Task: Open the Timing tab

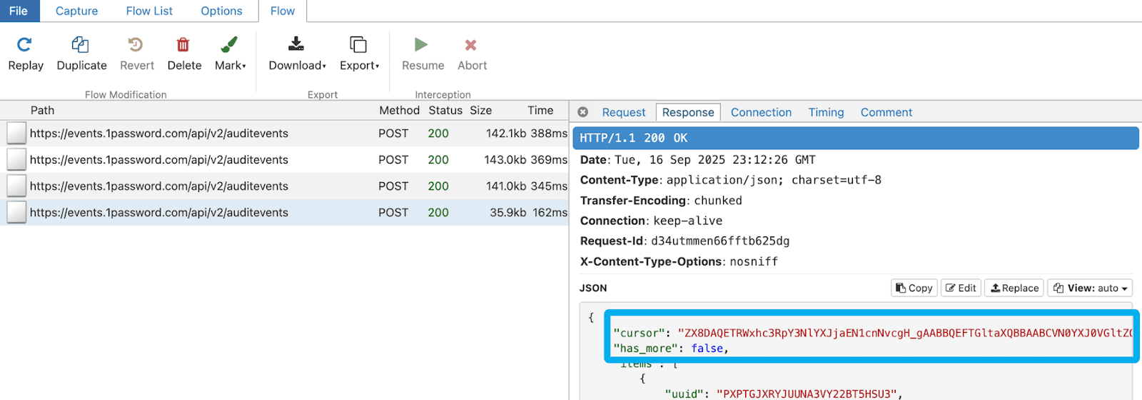Action: point(826,112)
